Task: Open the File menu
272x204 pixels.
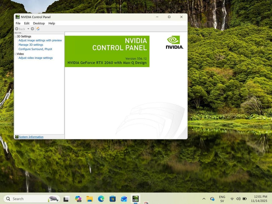Action: (18, 23)
